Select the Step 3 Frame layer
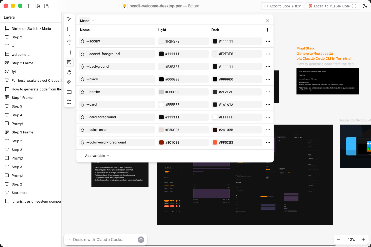 (x=22, y=132)
